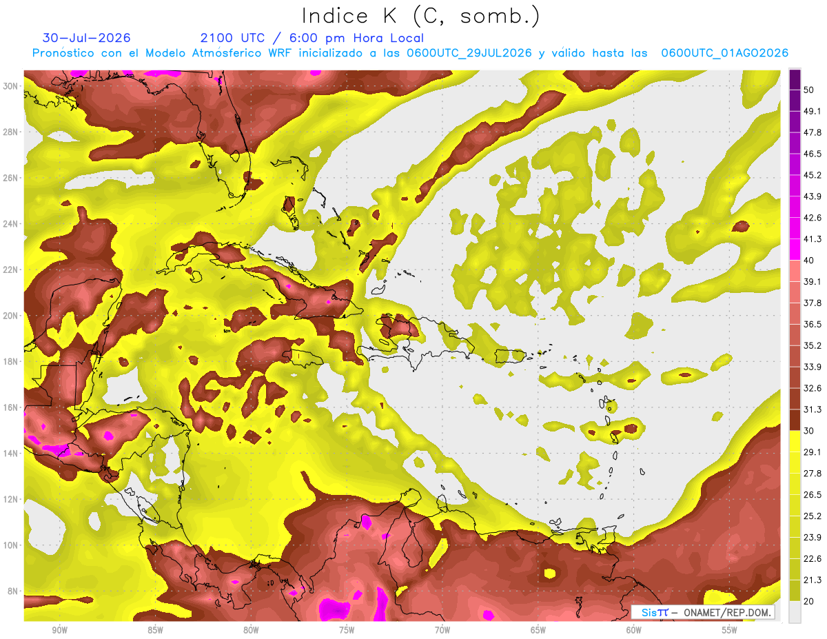
Task: Click the colorbar value "37.8"
Action: (x=813, y=303)
